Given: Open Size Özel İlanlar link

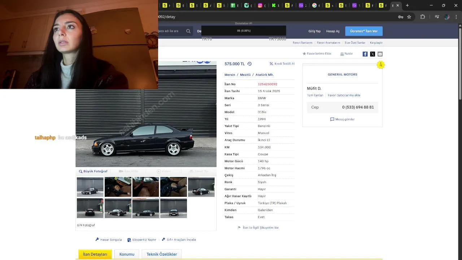Looking at the screenshot, I should [x=355, y=43].
